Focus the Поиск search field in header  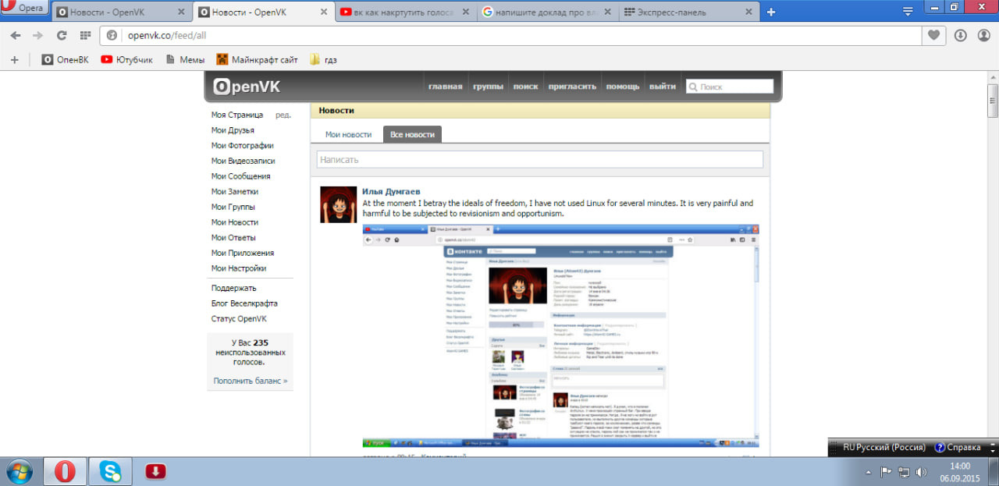click(x=730, y=87)
